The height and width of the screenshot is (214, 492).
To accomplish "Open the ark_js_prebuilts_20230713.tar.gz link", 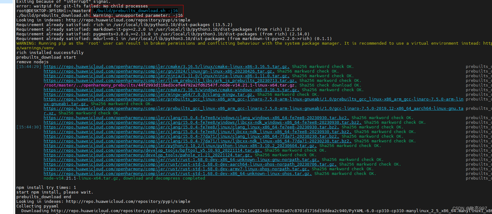I will (x=170, y=81).
